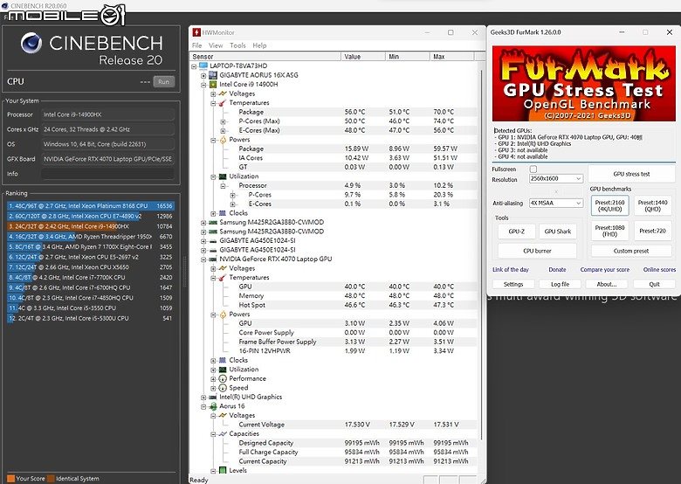
Task: Click the HWMonitor title bar app icon
Action: [x=196, y=32]
